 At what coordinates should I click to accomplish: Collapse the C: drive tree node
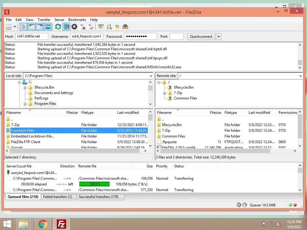coord(19,82)
